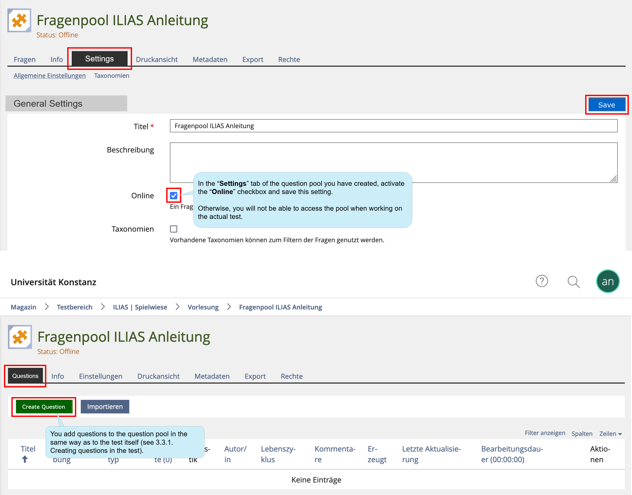Screen dimensions: 632x495
Task: Click the puzzle icon beside lower Fragenpool title
Action: (x=20, y=337)
